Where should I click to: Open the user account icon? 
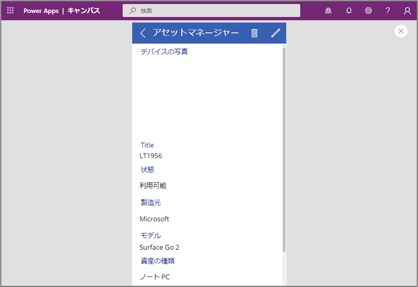click(407, 11)
